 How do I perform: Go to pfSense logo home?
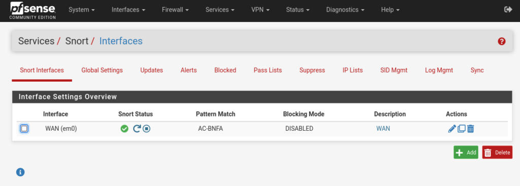[x=32, y=10]
